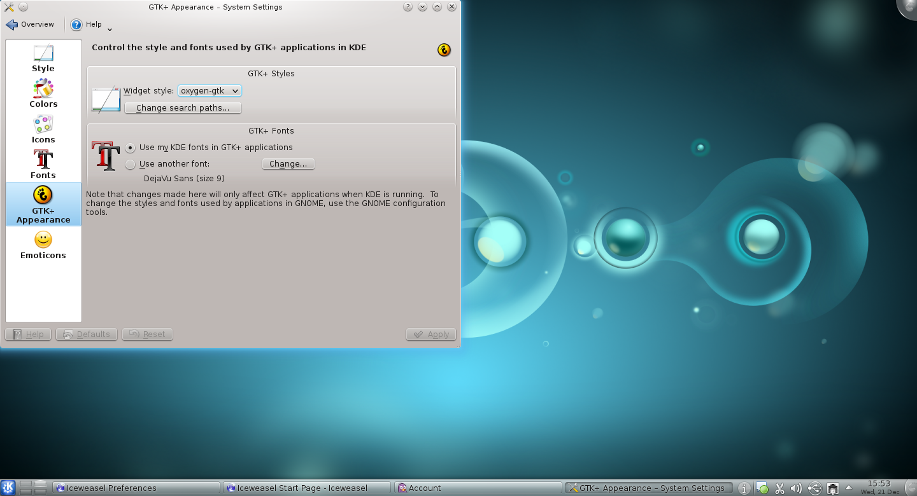Open the Icons settings module
Screen dimensions: 917x496
(43, 129)
